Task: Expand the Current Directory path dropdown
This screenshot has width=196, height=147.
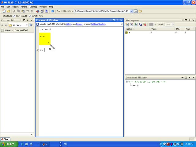Action: [x=131, y=11]
